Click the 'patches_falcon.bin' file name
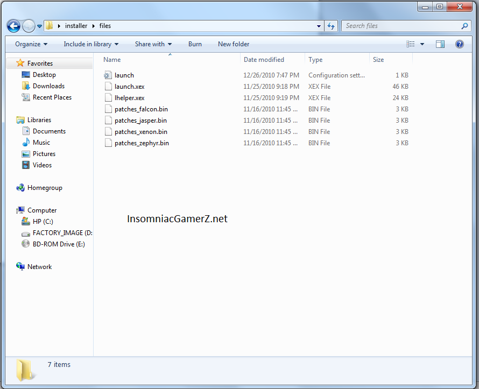 [141, 109]
